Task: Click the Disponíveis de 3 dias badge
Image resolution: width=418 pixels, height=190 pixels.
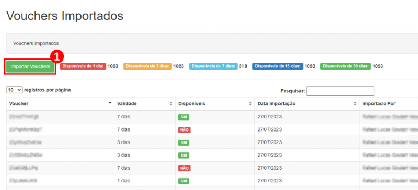Action: click(x=147, y=66)
